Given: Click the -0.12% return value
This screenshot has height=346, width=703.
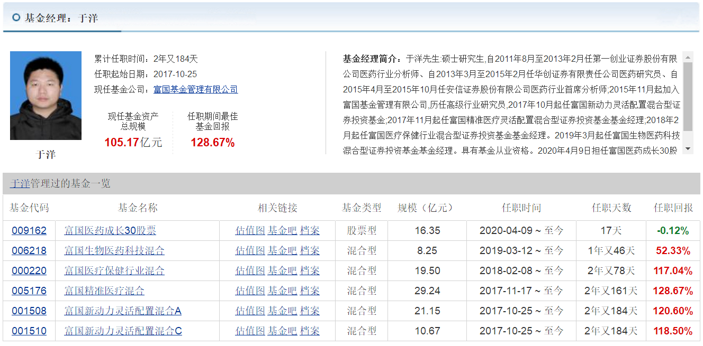Looking at the screenshot, I should point(673,231).
